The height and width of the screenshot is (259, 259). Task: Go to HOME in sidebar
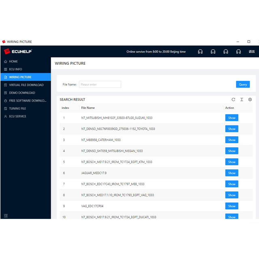click(13, 62)
